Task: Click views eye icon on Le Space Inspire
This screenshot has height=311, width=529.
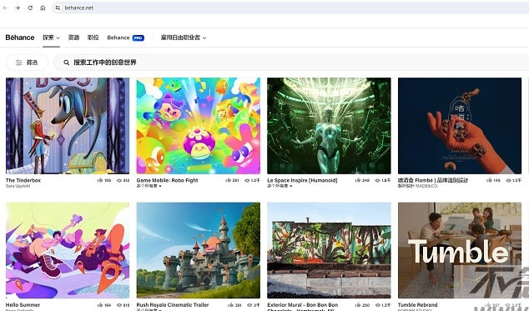Action: point(377,180)
